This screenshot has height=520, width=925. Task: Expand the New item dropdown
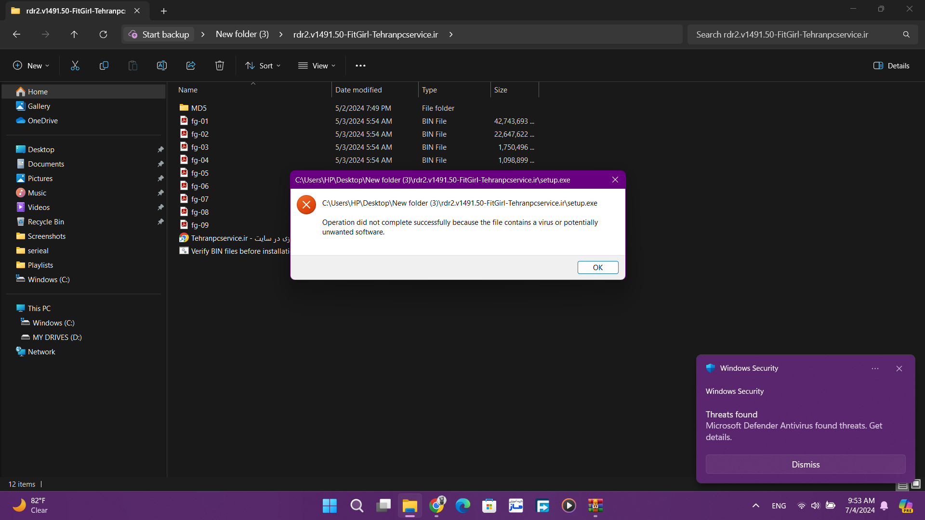[x=31, y=65]
